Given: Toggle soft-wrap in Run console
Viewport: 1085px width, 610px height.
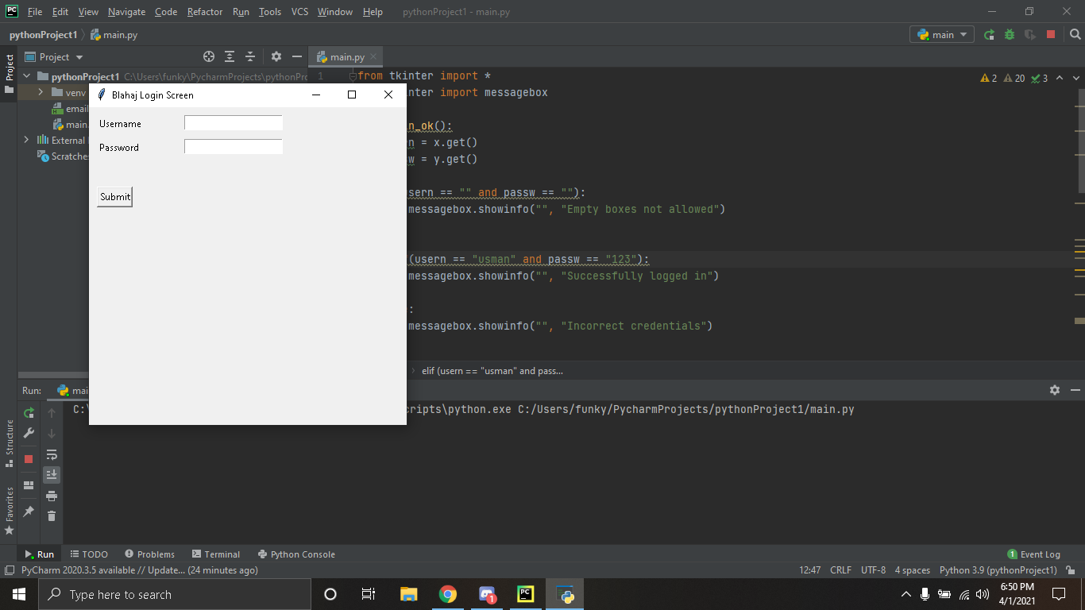Looking at the screenshot, I should click(52, 454).
